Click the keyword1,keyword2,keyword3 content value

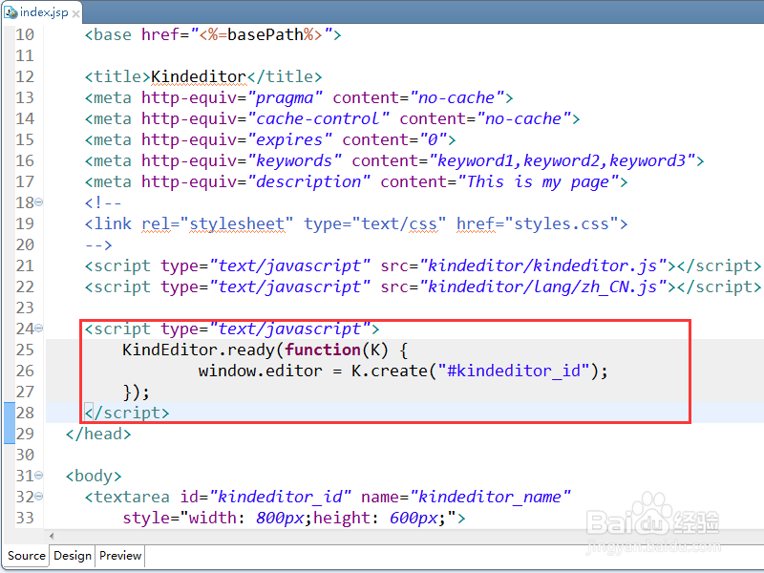pyautogui.click(x=562, y=160)
